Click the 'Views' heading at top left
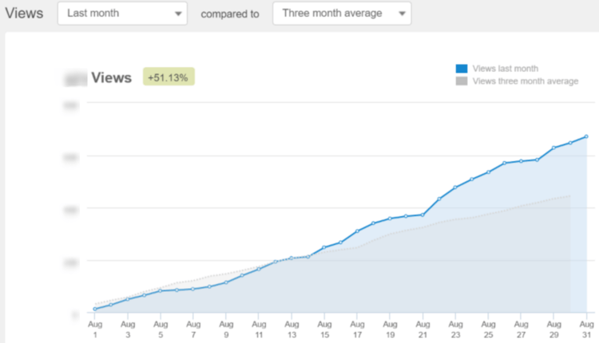 pos(25,14)
